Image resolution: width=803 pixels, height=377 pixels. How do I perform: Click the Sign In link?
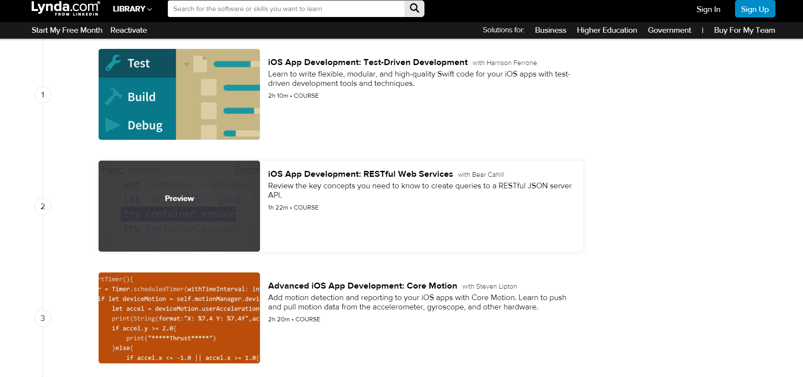pos(708,9)
